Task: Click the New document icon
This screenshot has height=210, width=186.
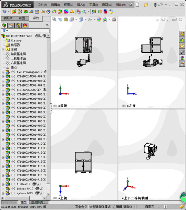Action: pos(137,5)
